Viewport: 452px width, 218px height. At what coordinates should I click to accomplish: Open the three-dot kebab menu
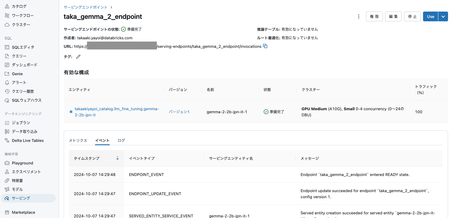click(x=359, y=16)
